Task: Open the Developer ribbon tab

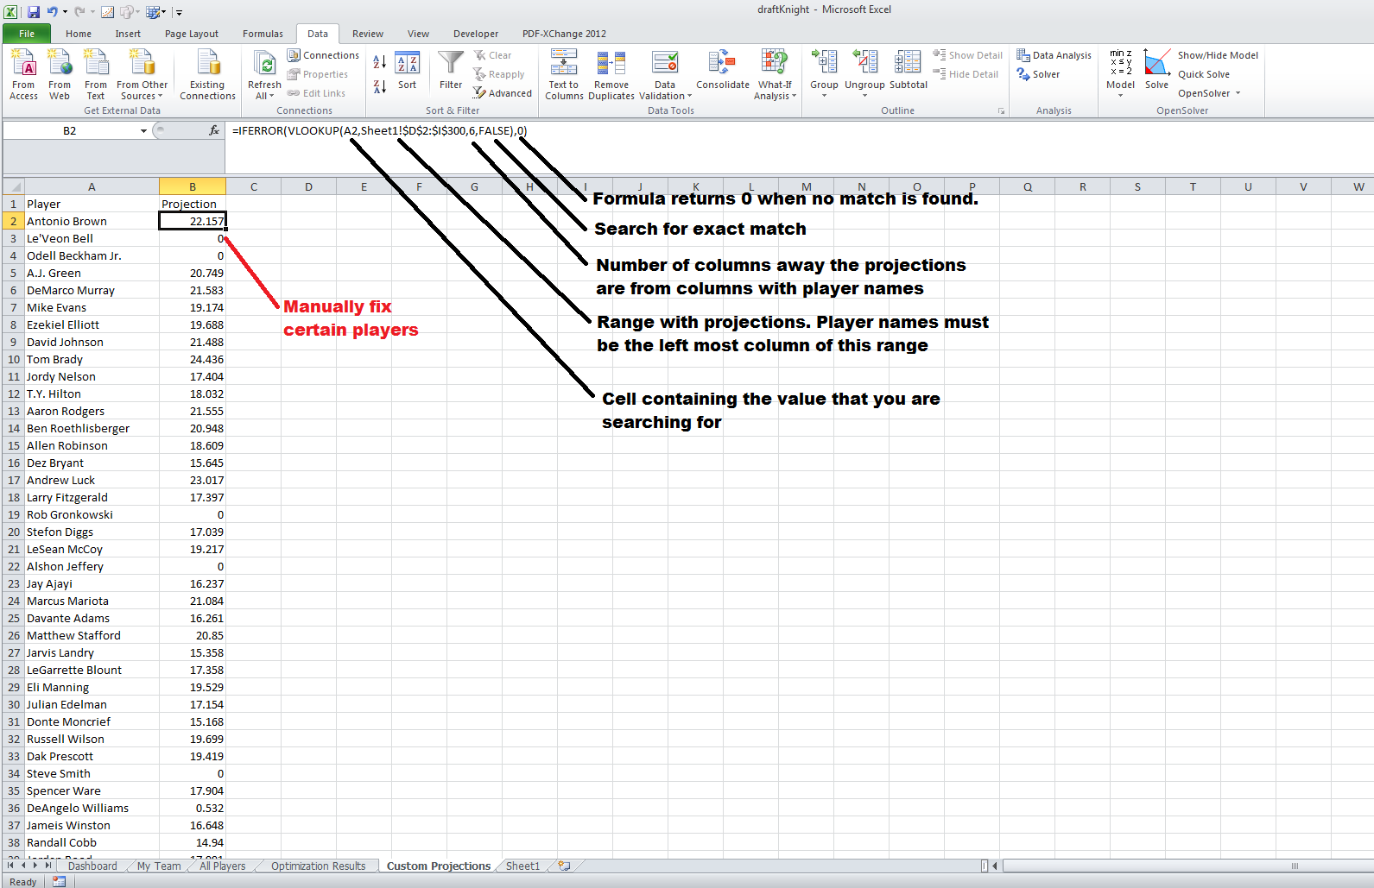Action: (x=476, y=34)
